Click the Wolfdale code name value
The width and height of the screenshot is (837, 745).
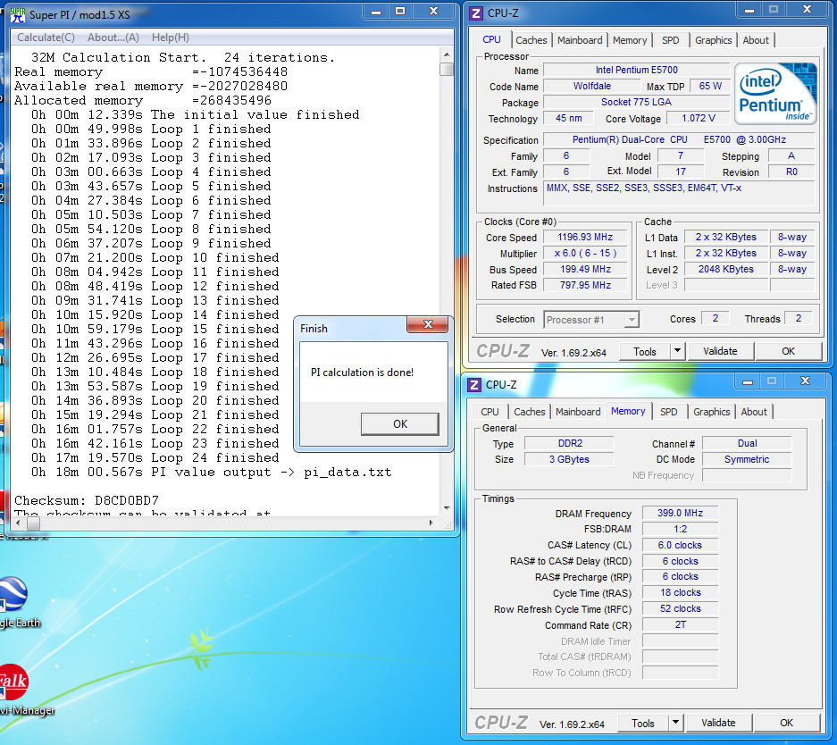pyautogui.click(x=592, y=86)
